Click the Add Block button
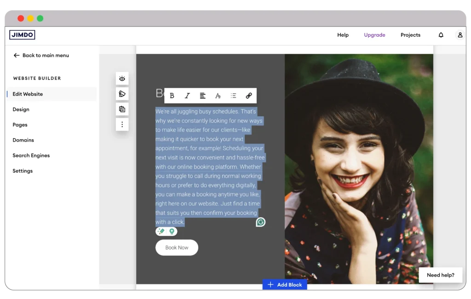471x299 pixels. (x=285, y=285)
